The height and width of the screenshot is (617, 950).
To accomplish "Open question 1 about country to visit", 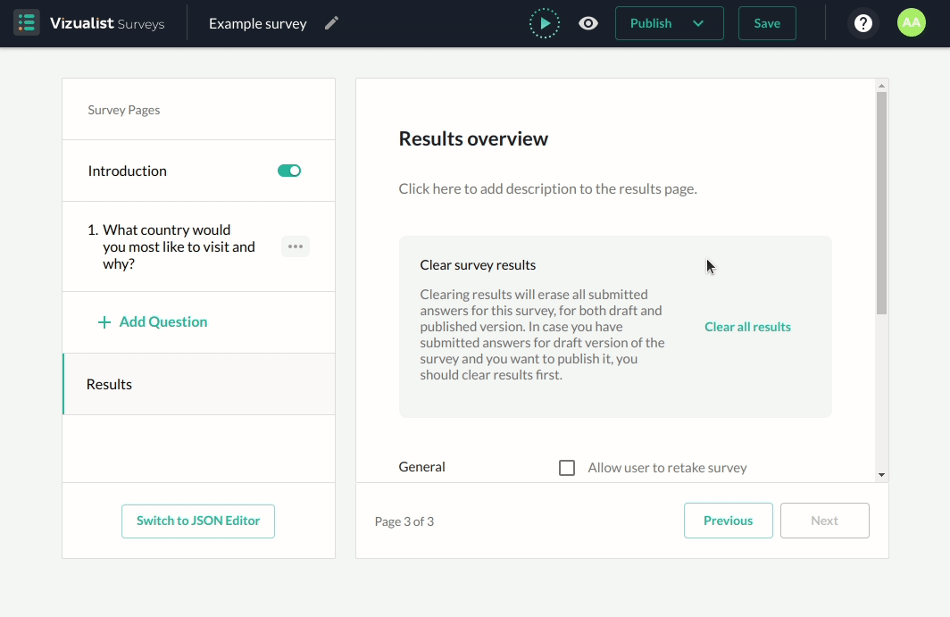I will coord(179,246).
